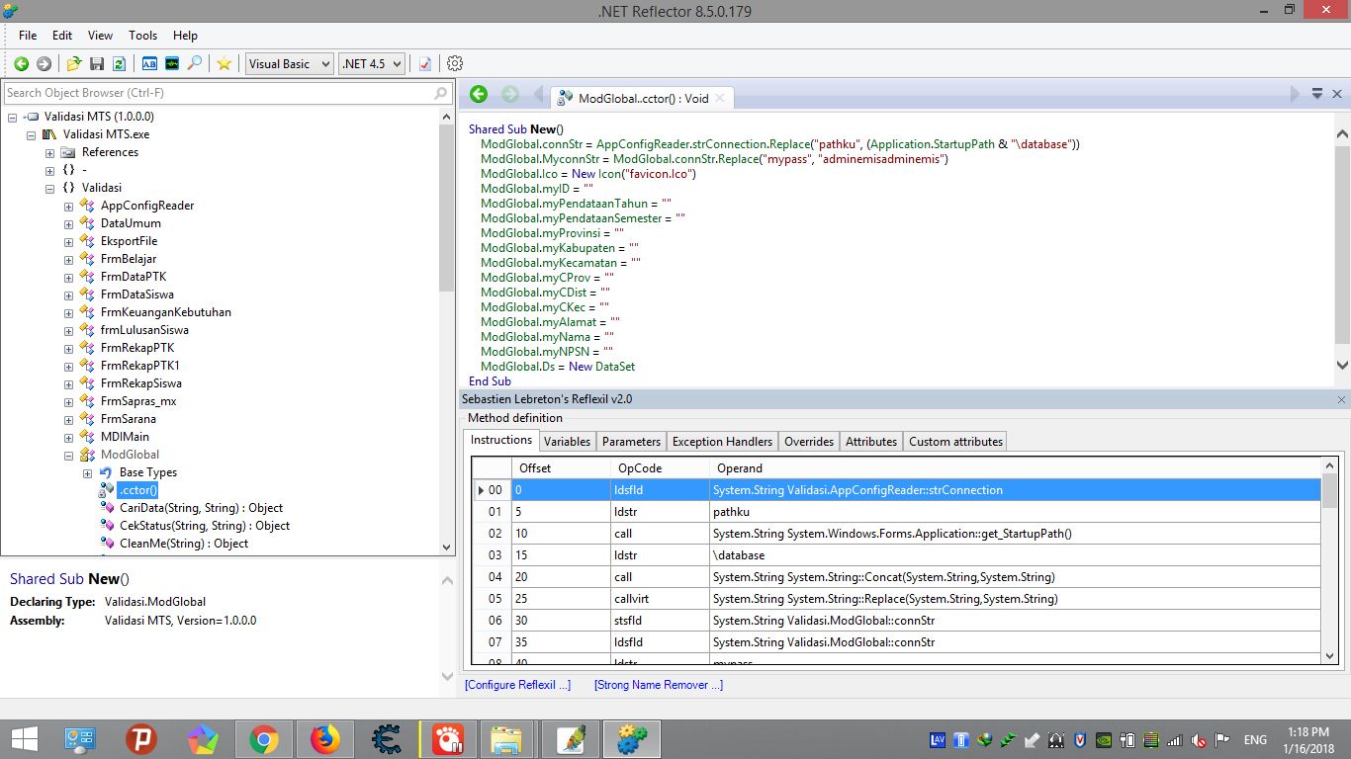The image size is (1351, 759).
Task: Open the Edit menu
Action: coord(62,35)
